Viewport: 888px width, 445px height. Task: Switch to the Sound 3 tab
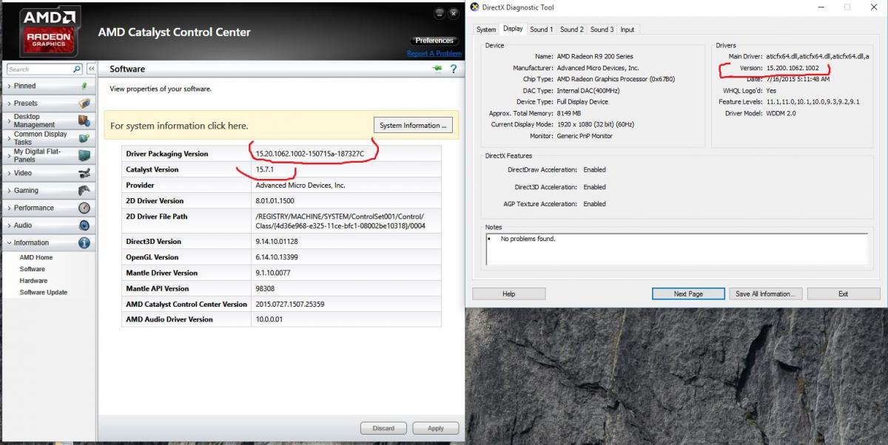click(602, 30)
